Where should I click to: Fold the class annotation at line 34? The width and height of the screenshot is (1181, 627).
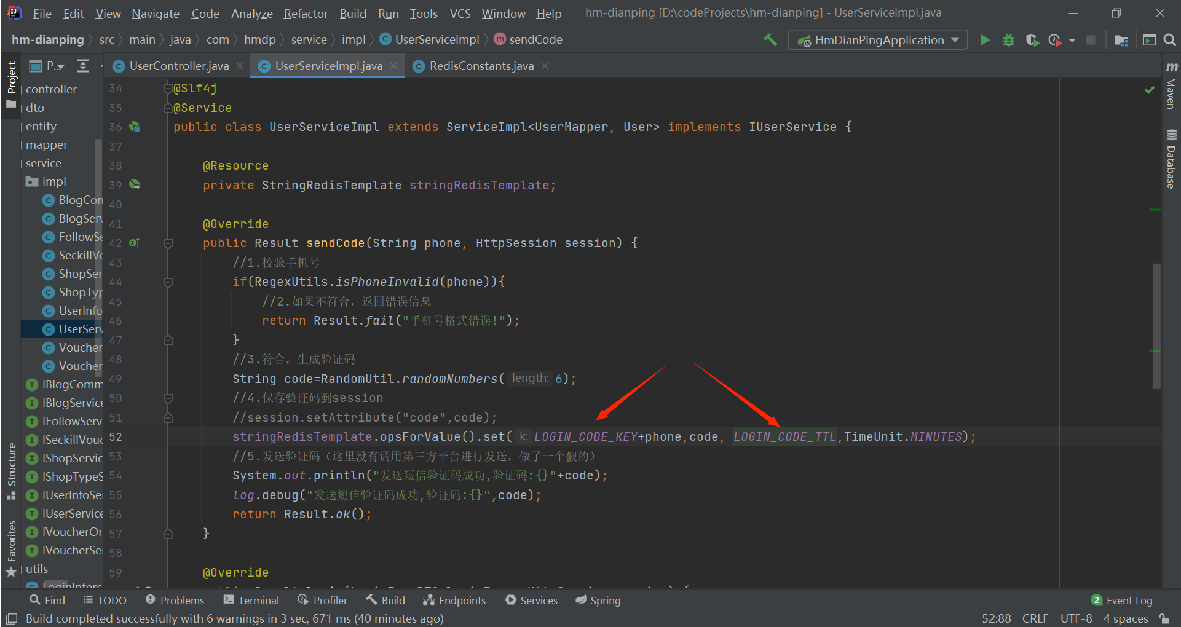tap(168, 89)
